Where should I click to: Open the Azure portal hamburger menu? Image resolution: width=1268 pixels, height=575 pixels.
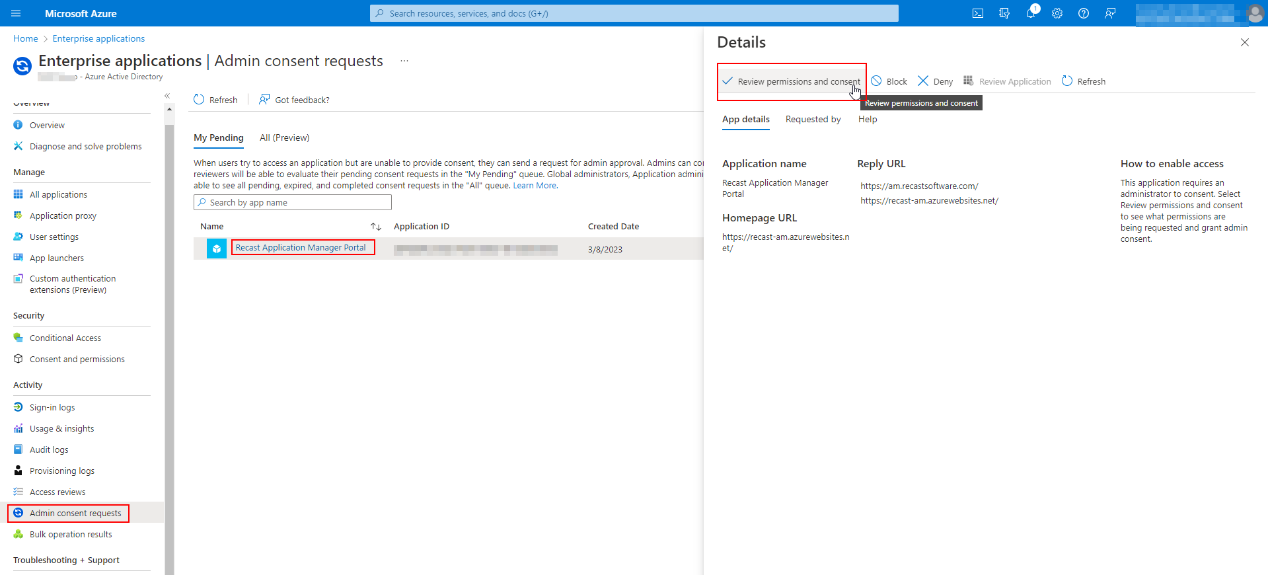tap(16, 13)
